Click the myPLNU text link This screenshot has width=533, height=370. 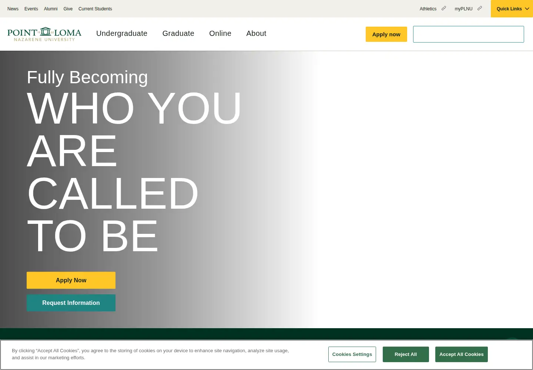pos(463,9)
